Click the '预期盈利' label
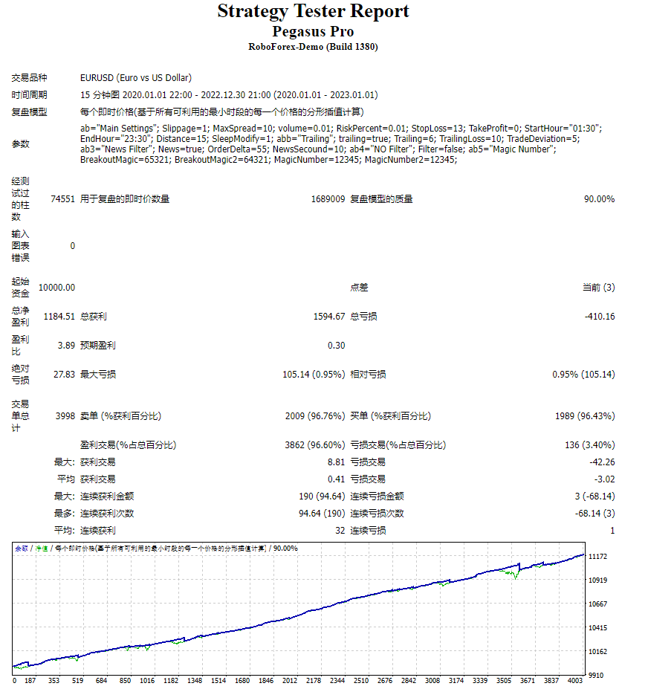 (x=97, y=346)
